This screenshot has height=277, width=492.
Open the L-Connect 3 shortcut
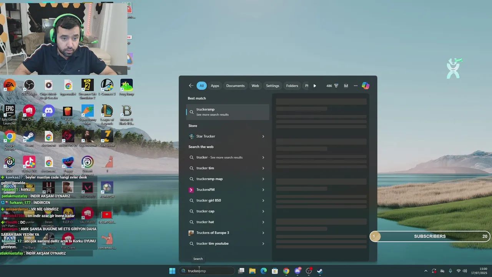107,87
